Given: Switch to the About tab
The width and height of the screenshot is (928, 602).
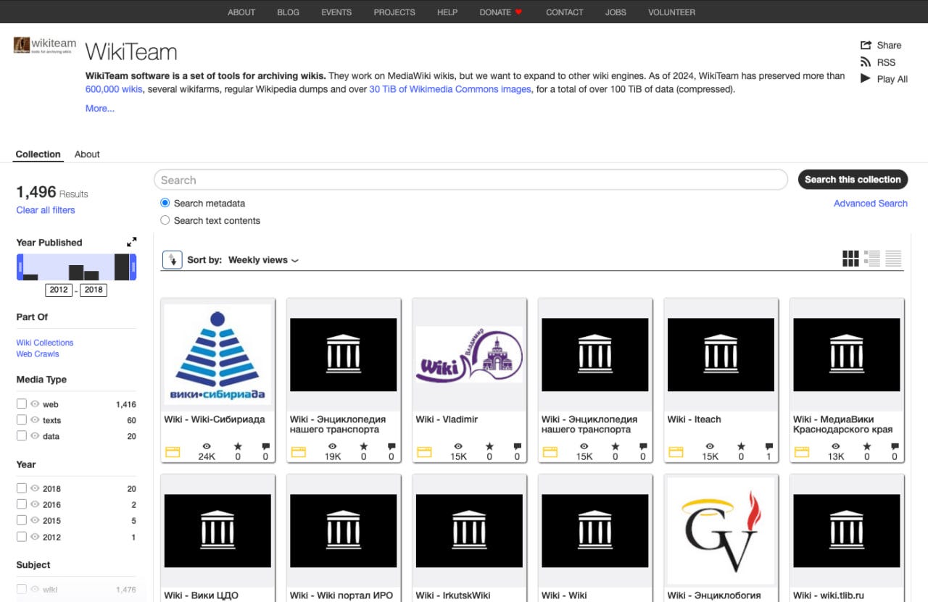Looking at the screenshot, I should (x=87, y=154).
